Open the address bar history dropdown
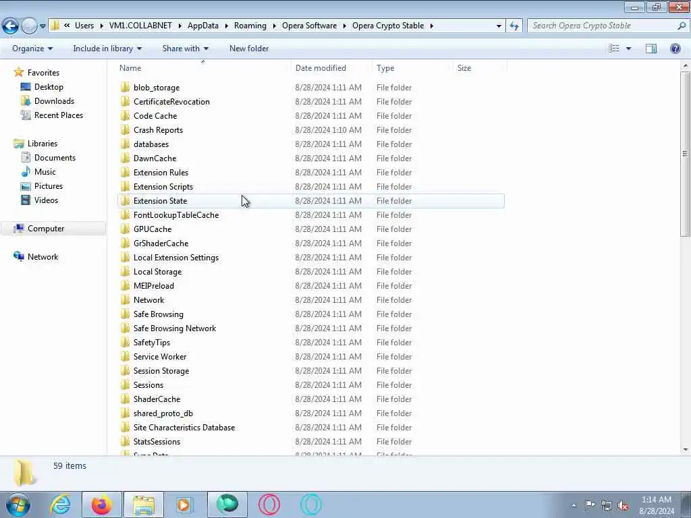691x518 pixels. (x=499, y=26)
